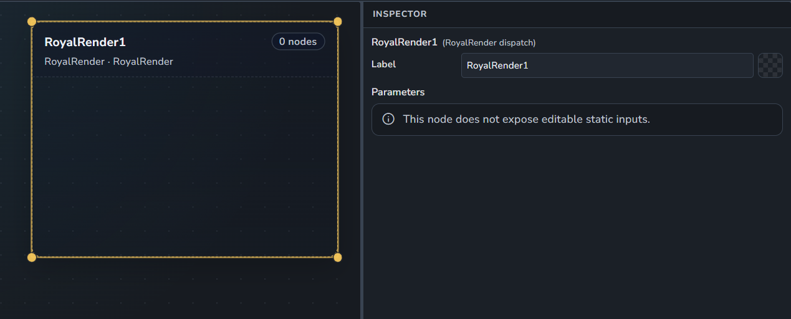The width and height of the screenshot is (791, 319).
Task: Click the Parameters section heading
Action: (x=398, y=92)
